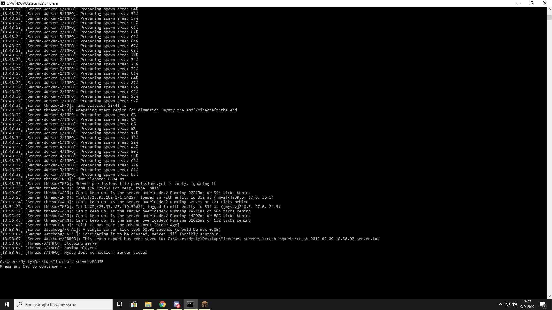Open Task View from taskbar
Viewport: 552px width, 310px height.
point(120,304)
